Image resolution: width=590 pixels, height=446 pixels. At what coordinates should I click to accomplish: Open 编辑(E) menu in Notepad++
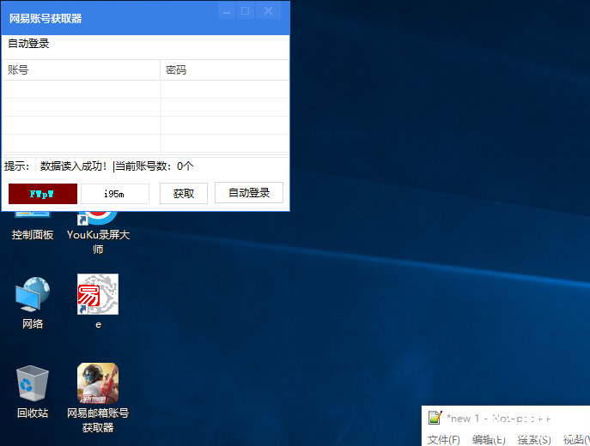tap(489, 439)
